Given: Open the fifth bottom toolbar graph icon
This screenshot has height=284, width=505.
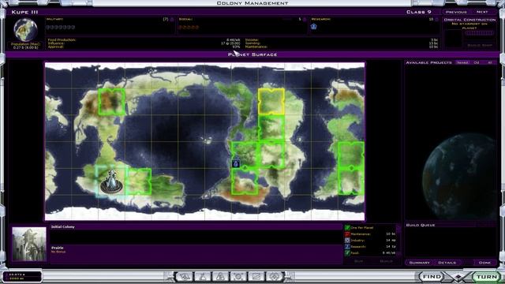Looking at the screenshot, I should (x=256, y=277).
